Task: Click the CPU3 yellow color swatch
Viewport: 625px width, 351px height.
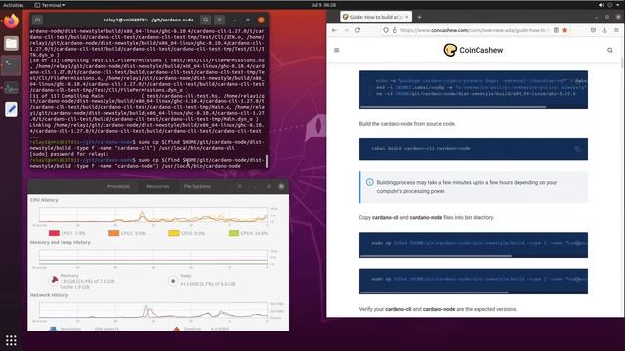Action: pyautogui.click(x=174, y=233)
